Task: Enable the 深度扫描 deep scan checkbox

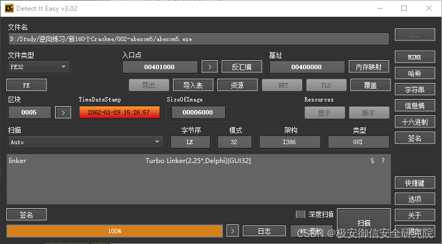Action: point(300,214)
